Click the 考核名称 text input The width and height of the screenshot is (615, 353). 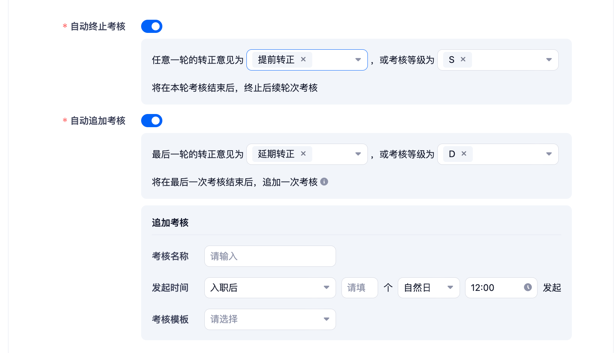point(270,256)
